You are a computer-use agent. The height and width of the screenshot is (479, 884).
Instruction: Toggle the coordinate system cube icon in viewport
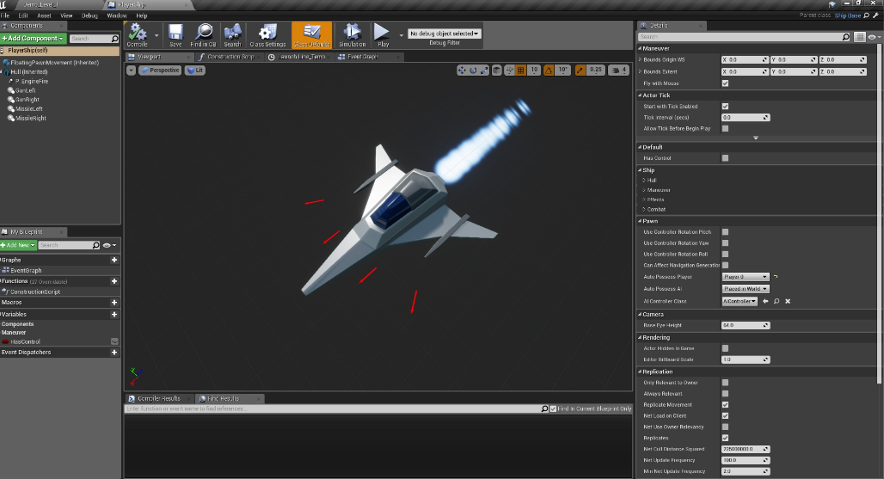497,70
